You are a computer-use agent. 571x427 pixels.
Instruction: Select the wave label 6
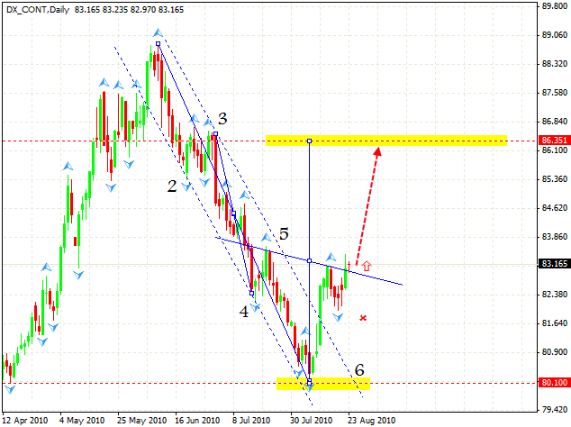click(359, 370)
